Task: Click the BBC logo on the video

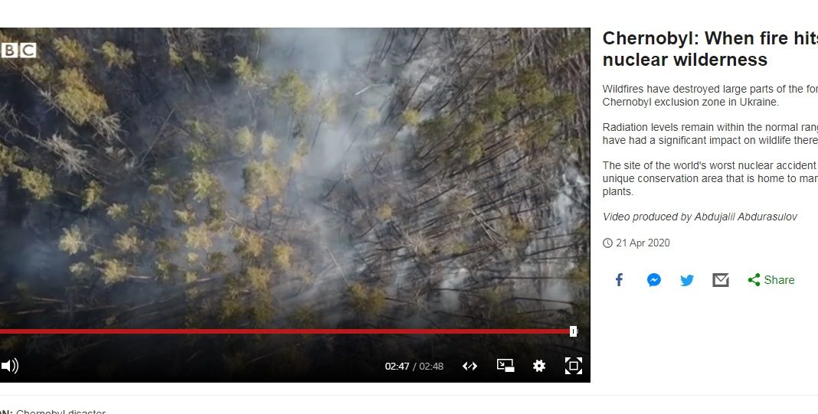Action: click(x=18, y=51)
